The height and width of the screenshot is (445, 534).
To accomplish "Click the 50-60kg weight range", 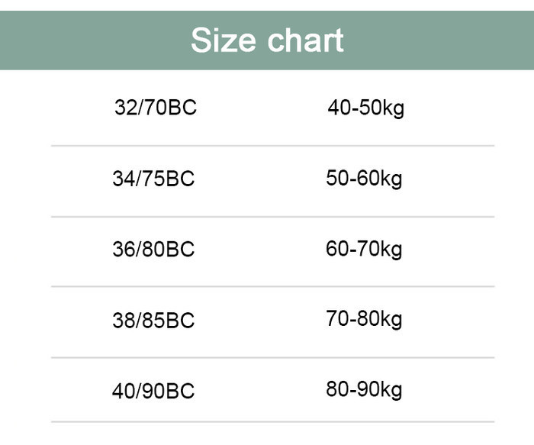I will point(364,179).
